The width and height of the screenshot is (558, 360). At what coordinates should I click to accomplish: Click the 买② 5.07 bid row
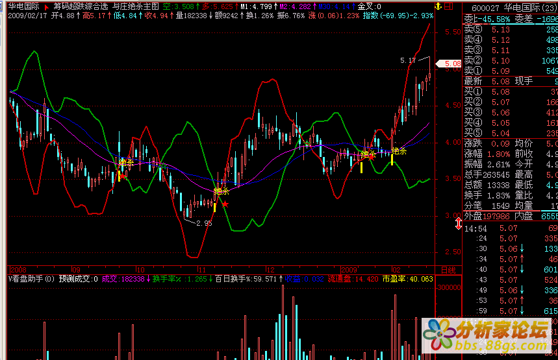(511, 102)
